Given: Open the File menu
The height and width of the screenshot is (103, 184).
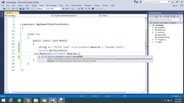Looking at the screenshot, I should [3, 5].
